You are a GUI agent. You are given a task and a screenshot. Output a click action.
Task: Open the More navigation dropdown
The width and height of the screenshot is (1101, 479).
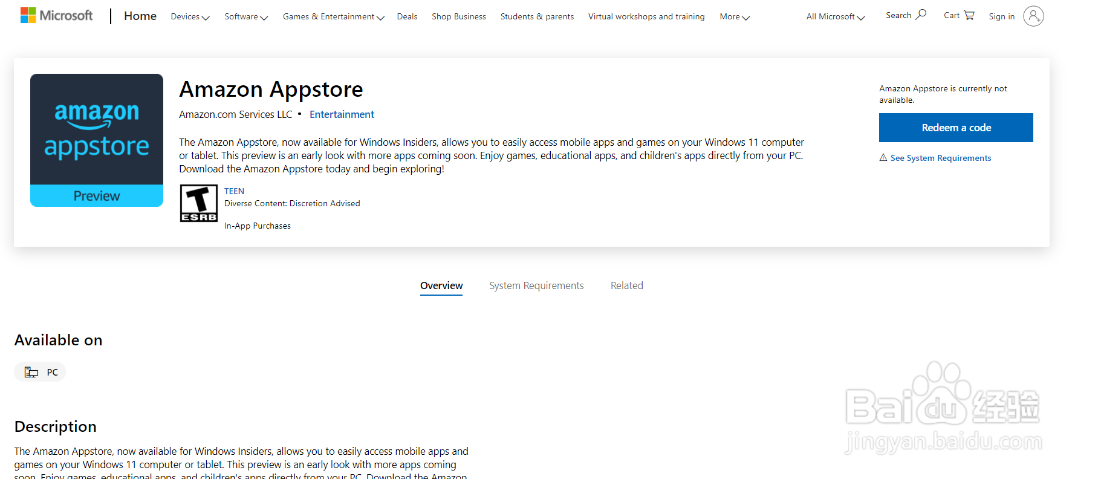click(735, 17)
